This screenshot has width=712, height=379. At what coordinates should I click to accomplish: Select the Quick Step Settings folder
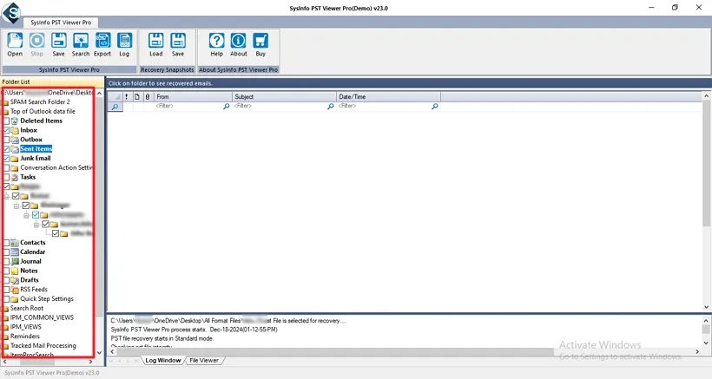(x=46, y=299)
